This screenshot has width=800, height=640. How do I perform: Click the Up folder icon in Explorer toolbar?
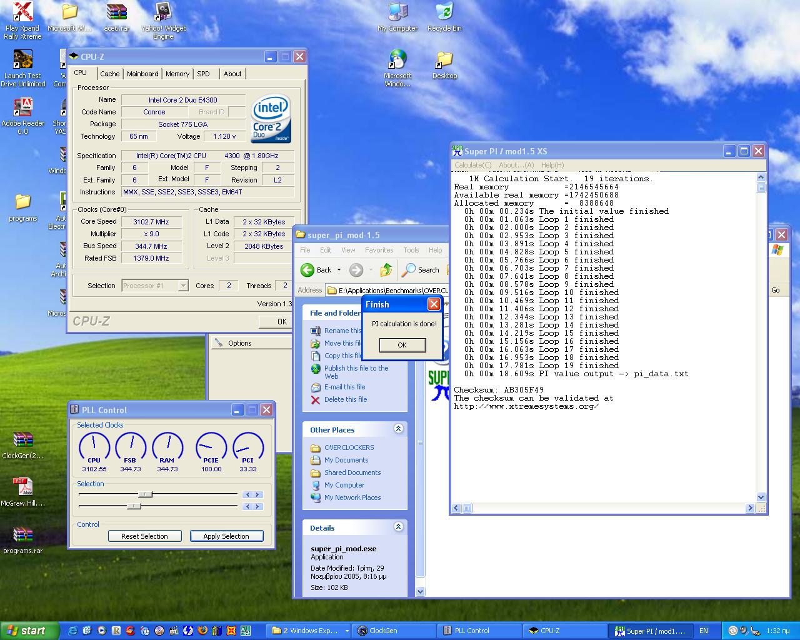[x=386, y=270]
